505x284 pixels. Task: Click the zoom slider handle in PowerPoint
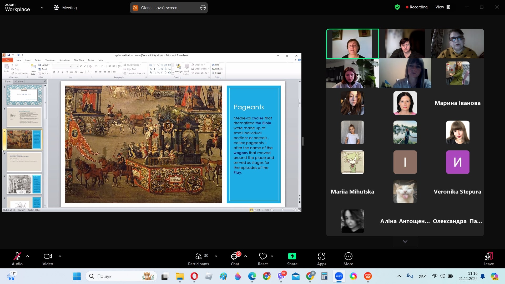coord(282,210)
